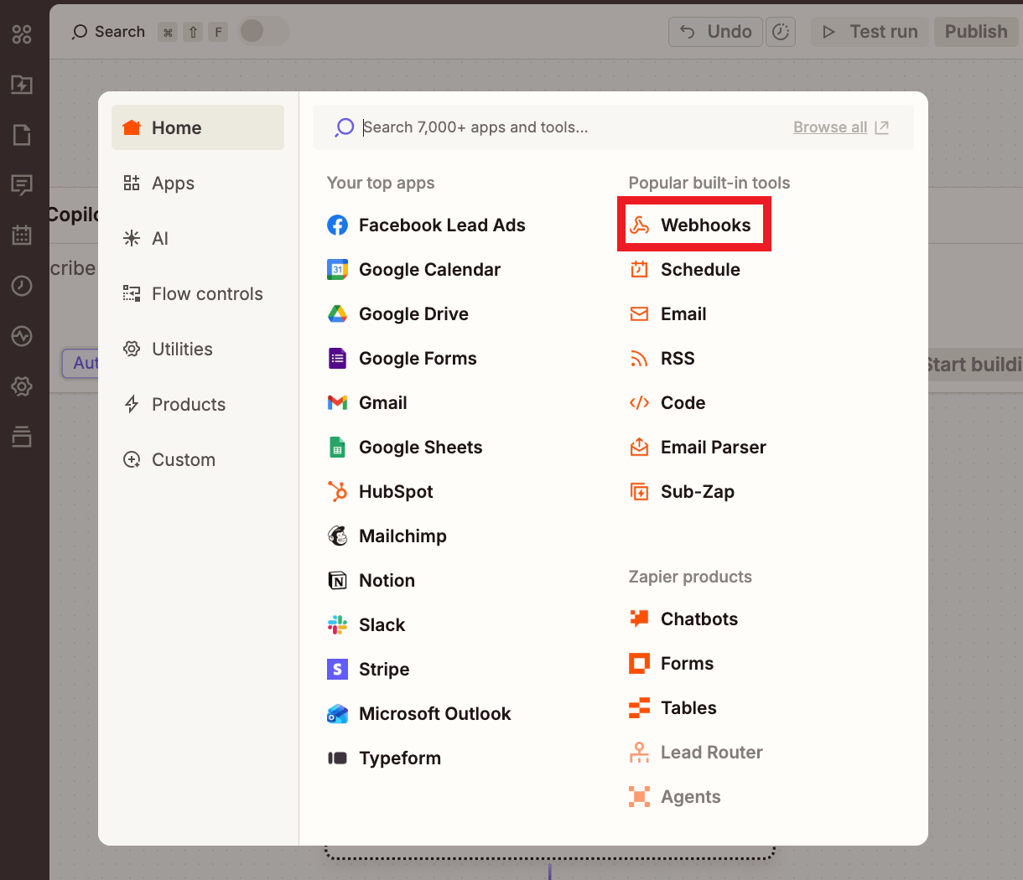Choose the Email Parser tool
Screen dimensions: 1023x880
[697, 447]
